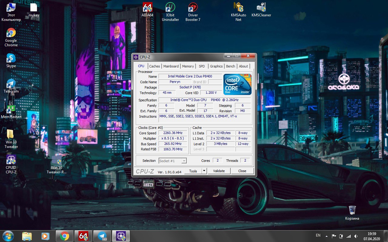
Task: Open Driver Booster 7 desktop icon
Action: tap(193, 12)
